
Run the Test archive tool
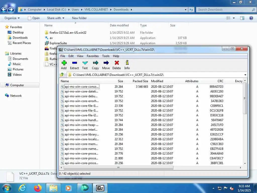pyautogui.click(x=85, y=65)
